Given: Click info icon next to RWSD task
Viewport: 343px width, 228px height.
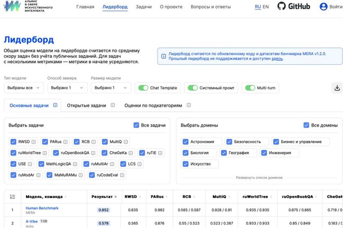Looking at the screenshot, I should 33,142.
